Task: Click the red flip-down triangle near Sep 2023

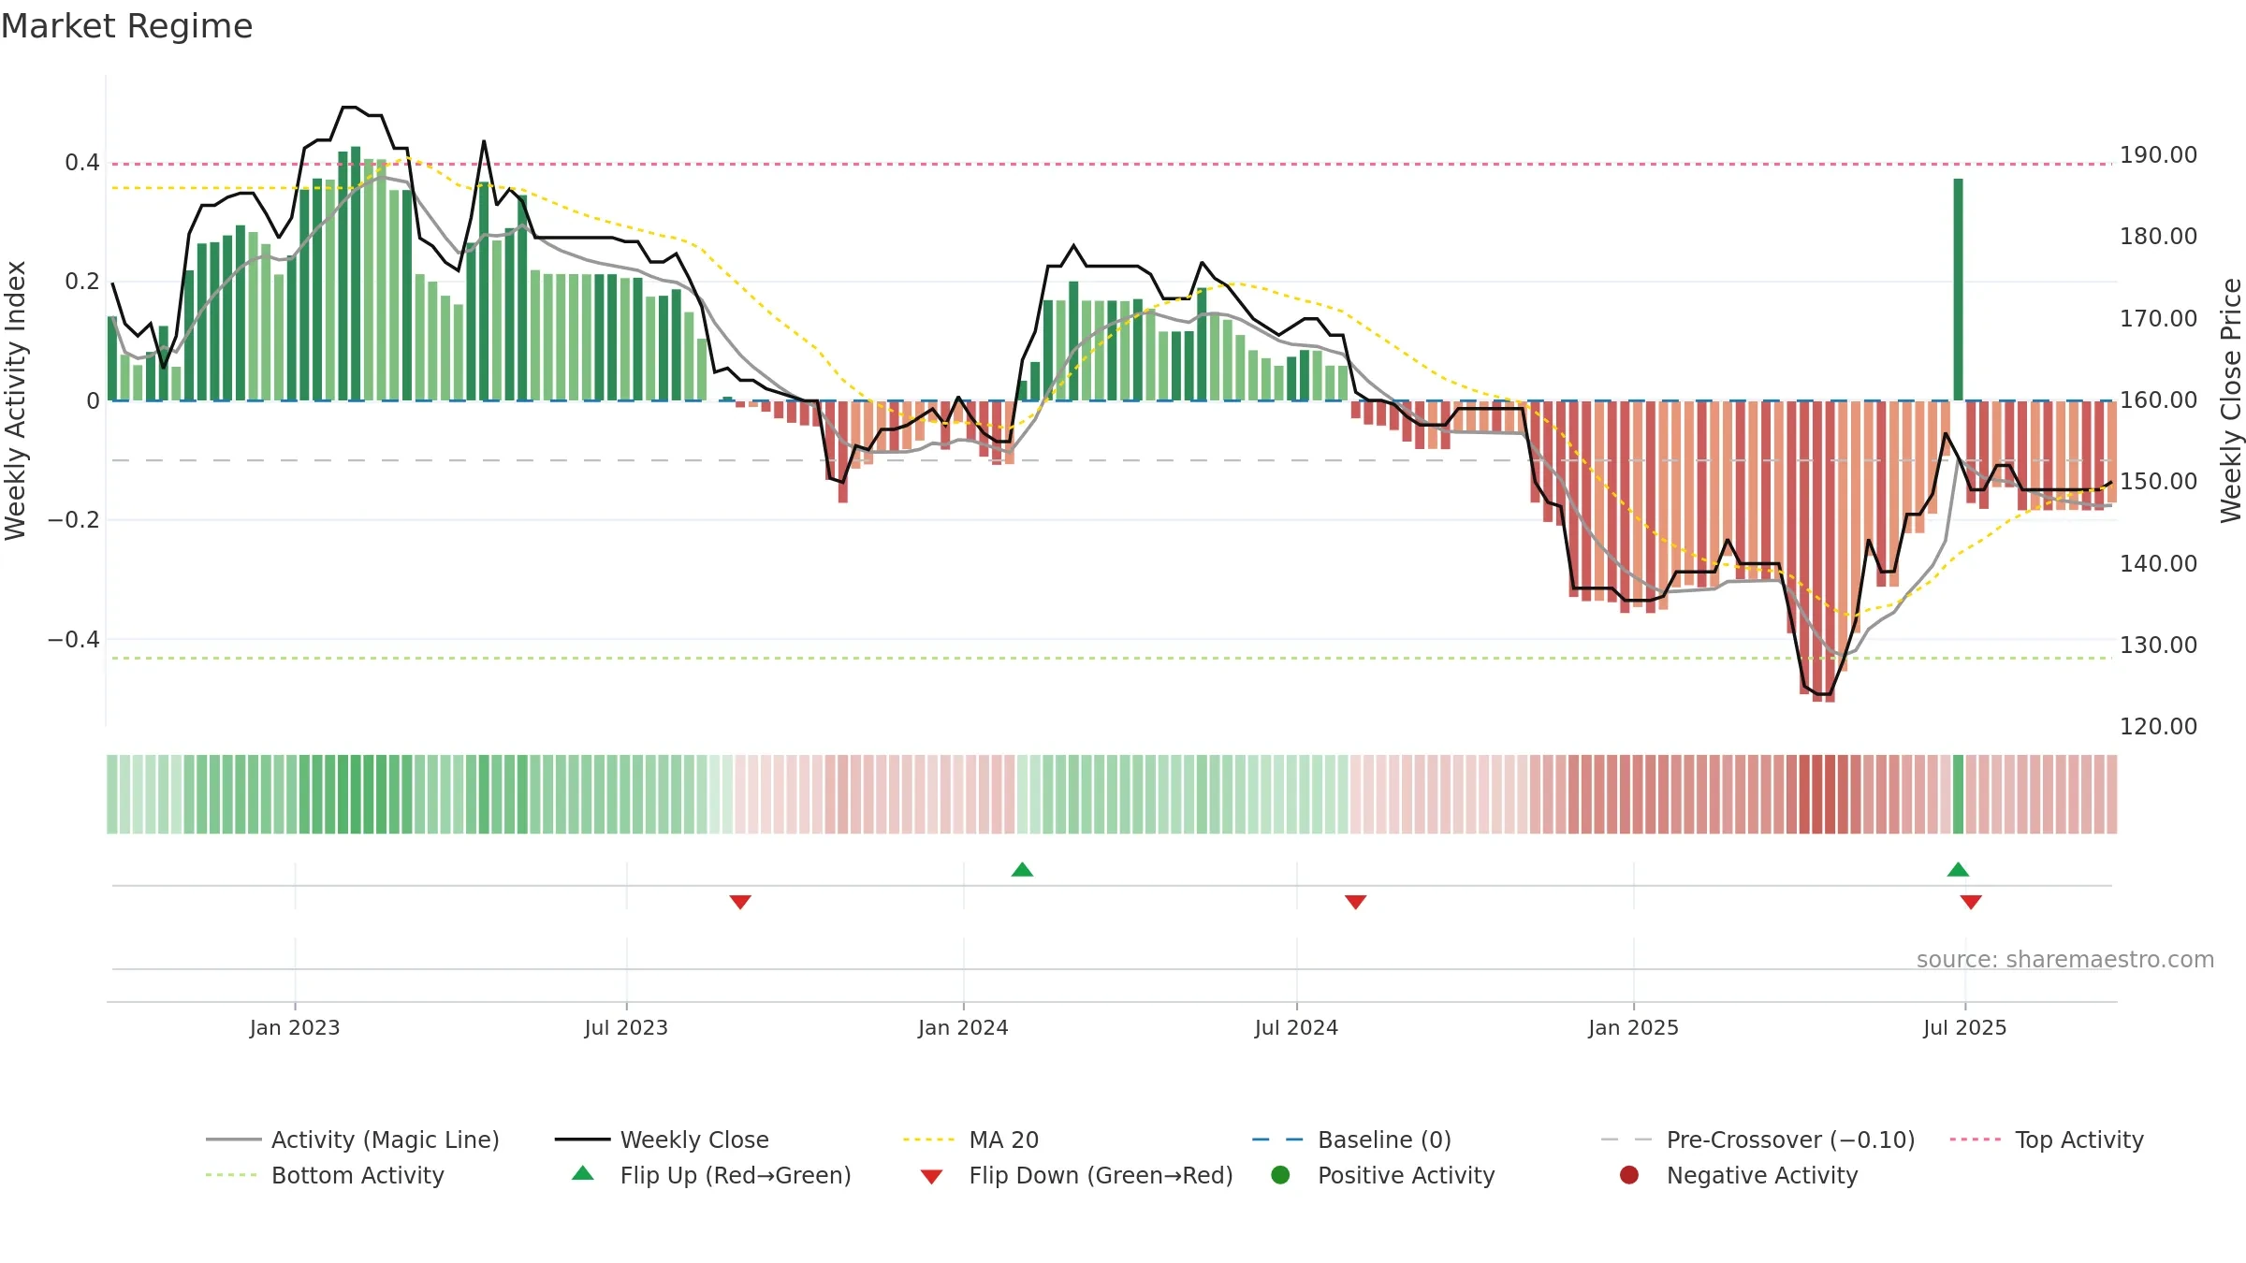Action: [x=740, y=902]
